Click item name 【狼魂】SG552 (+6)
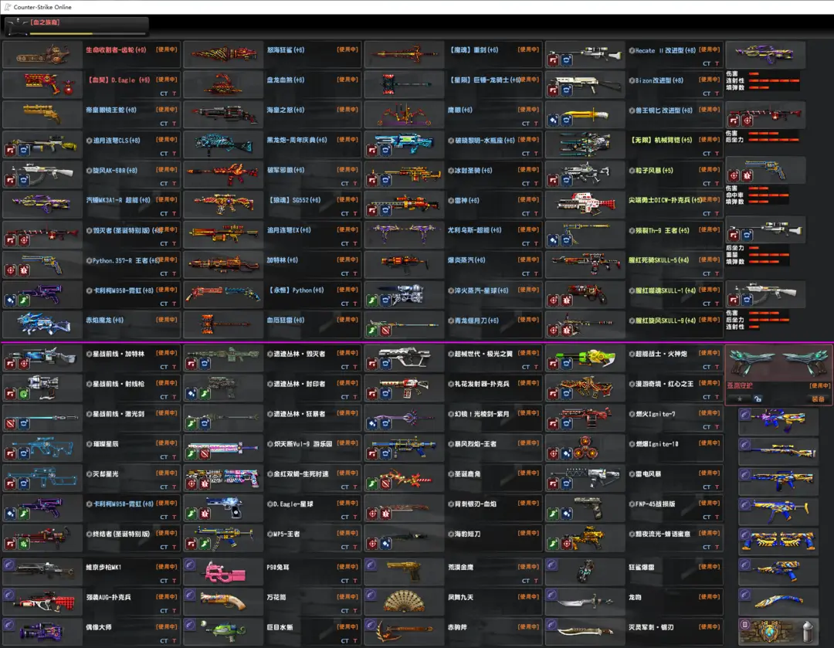 293,200
